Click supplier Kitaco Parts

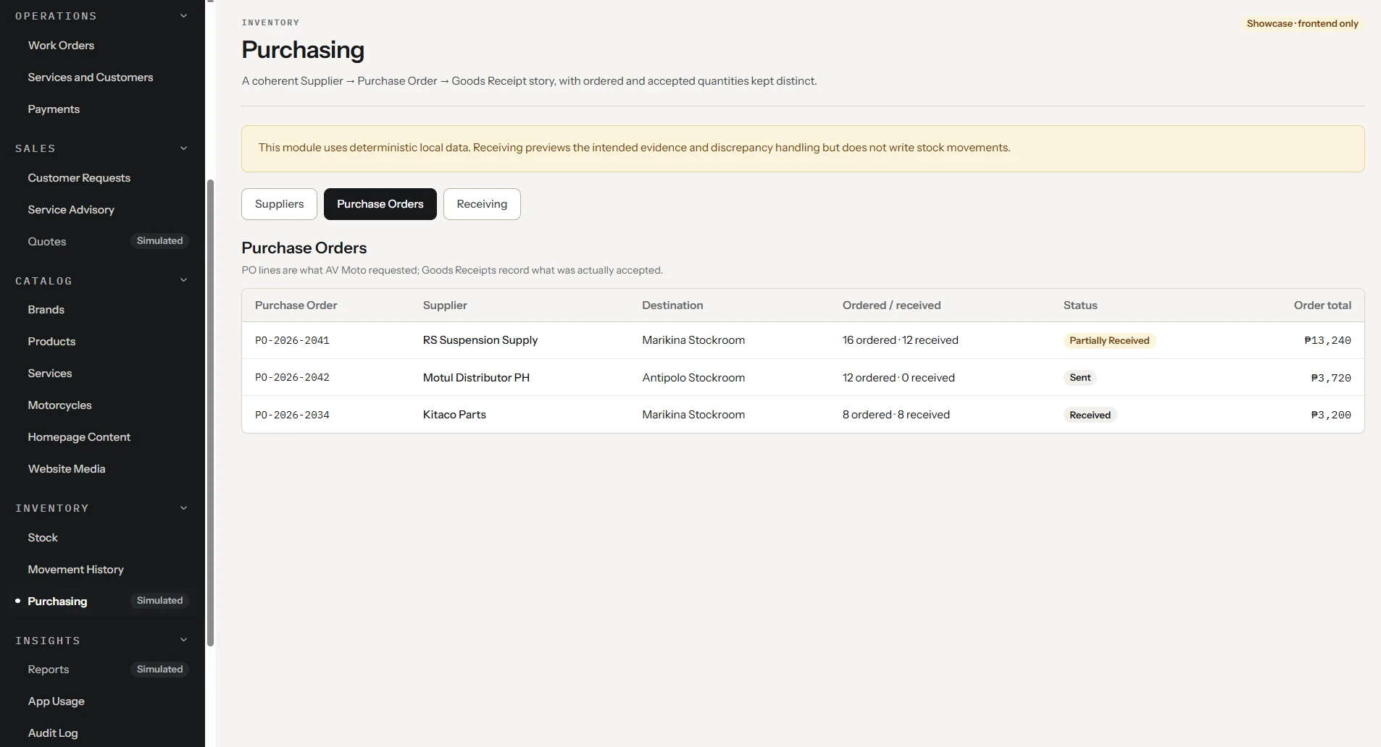click(454, 415)
